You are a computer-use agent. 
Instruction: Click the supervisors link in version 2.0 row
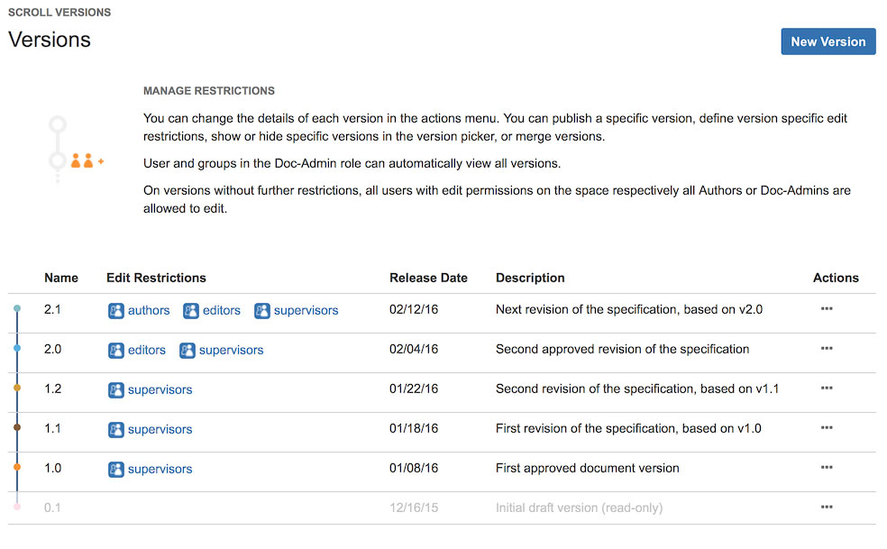click(x=231, y=350)
